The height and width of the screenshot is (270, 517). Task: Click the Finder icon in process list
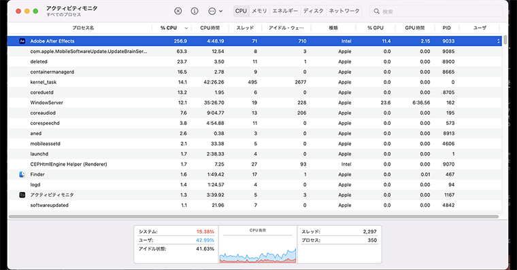point(22,174)
